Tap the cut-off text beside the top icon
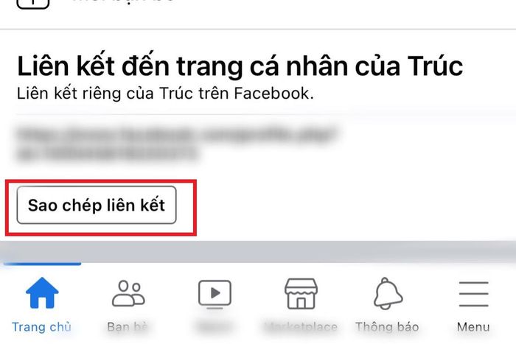Image resolution: width=516 pixels, height=344 pixels. tap(123, 1)
